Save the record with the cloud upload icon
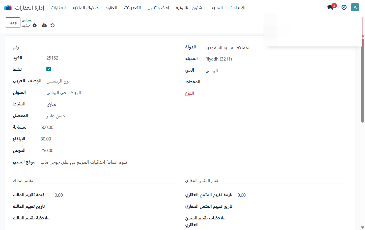 click(x=44, y=25)
